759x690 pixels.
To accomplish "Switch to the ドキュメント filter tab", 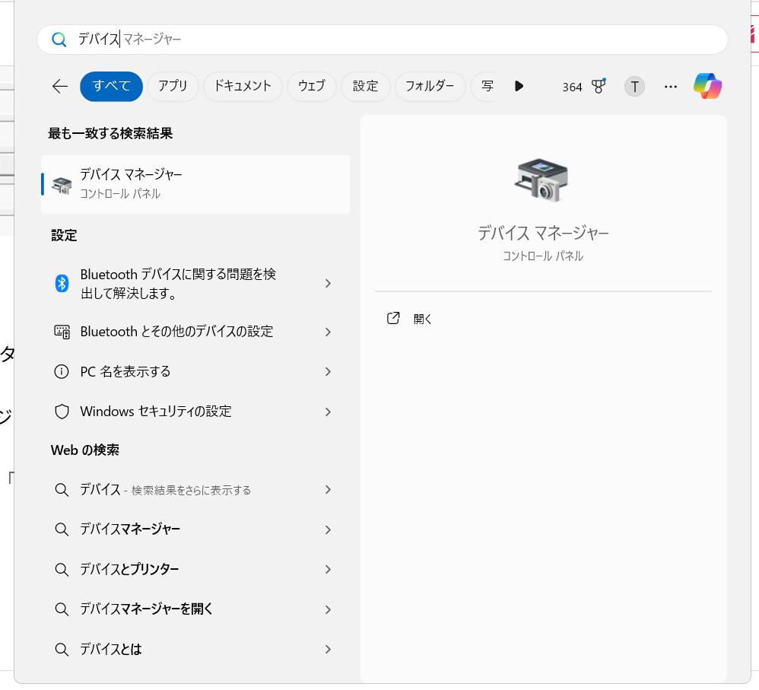I will pos(243,86).
